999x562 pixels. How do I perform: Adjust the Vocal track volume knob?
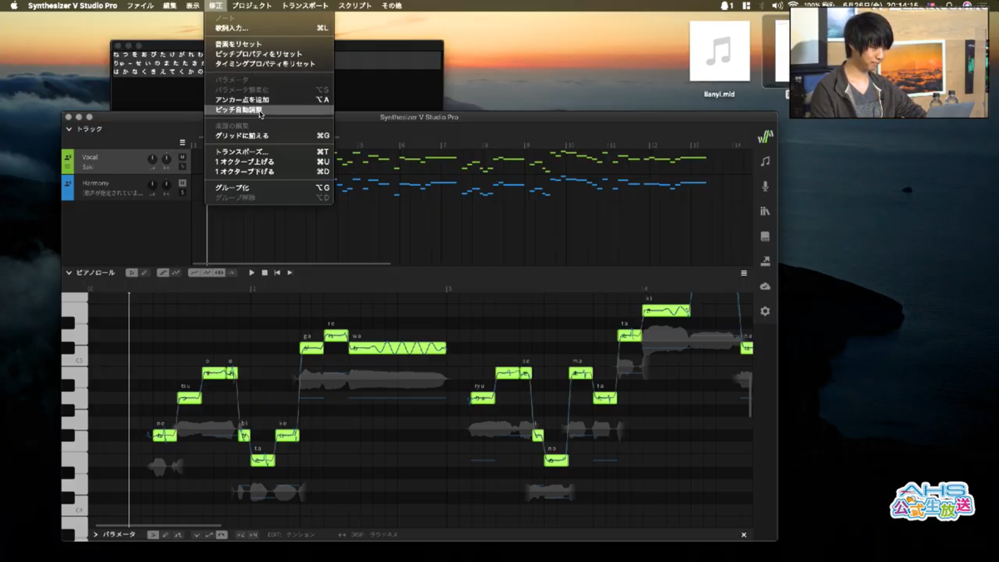pyautogui.click(x=152, y=159)
